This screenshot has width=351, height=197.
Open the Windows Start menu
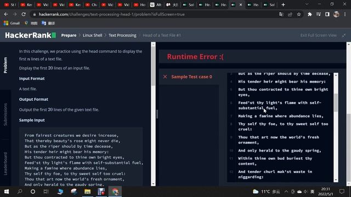(x=7, y=192)
